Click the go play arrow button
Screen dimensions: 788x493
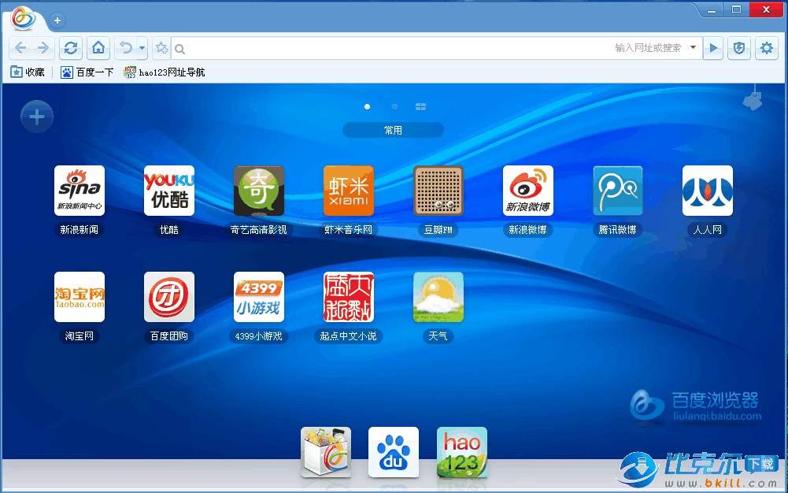tap(713, 48)
